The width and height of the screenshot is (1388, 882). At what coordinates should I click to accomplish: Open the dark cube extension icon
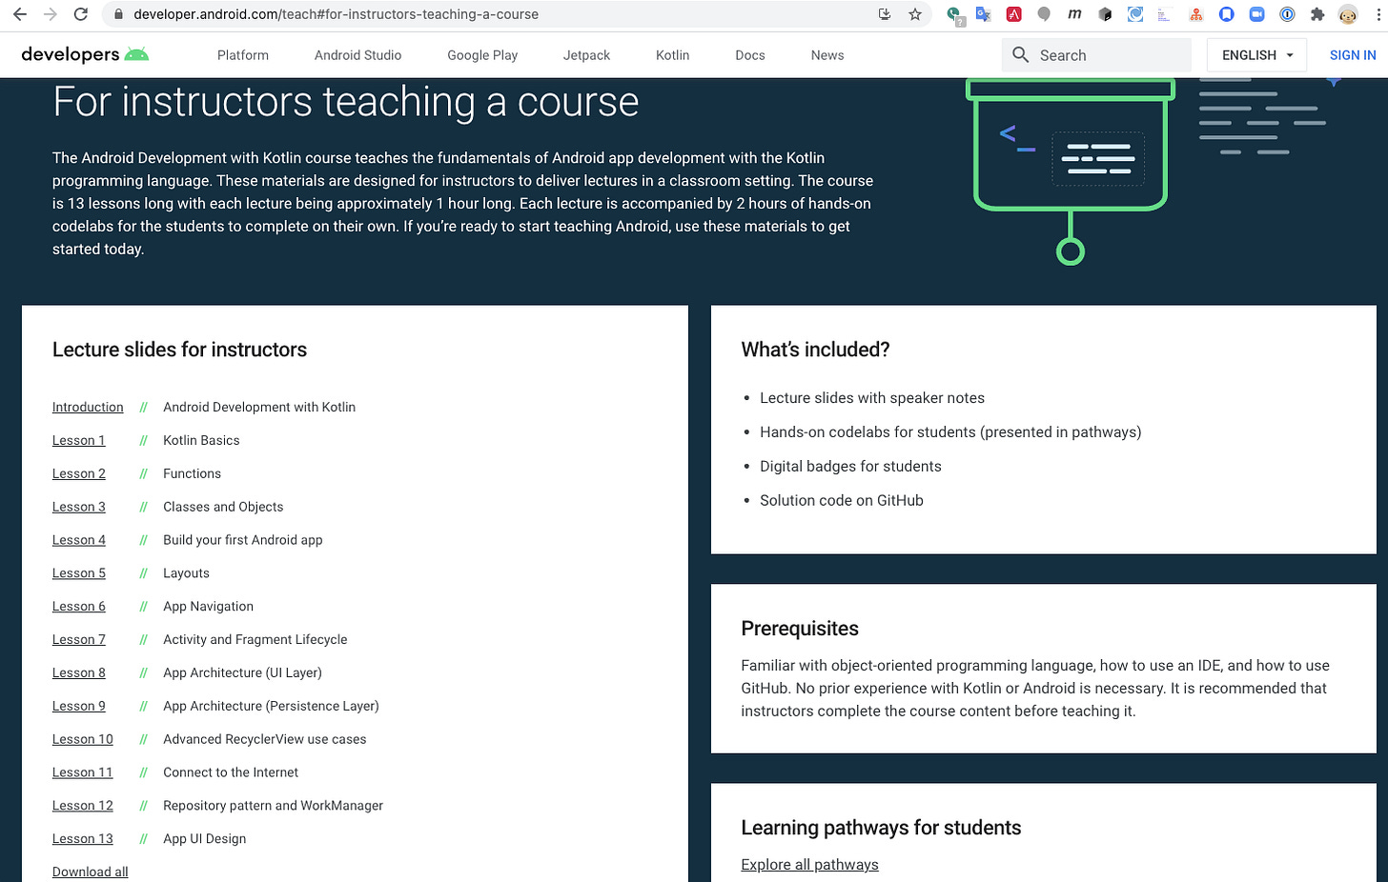pyautogui.click(x=1105, y=14)
